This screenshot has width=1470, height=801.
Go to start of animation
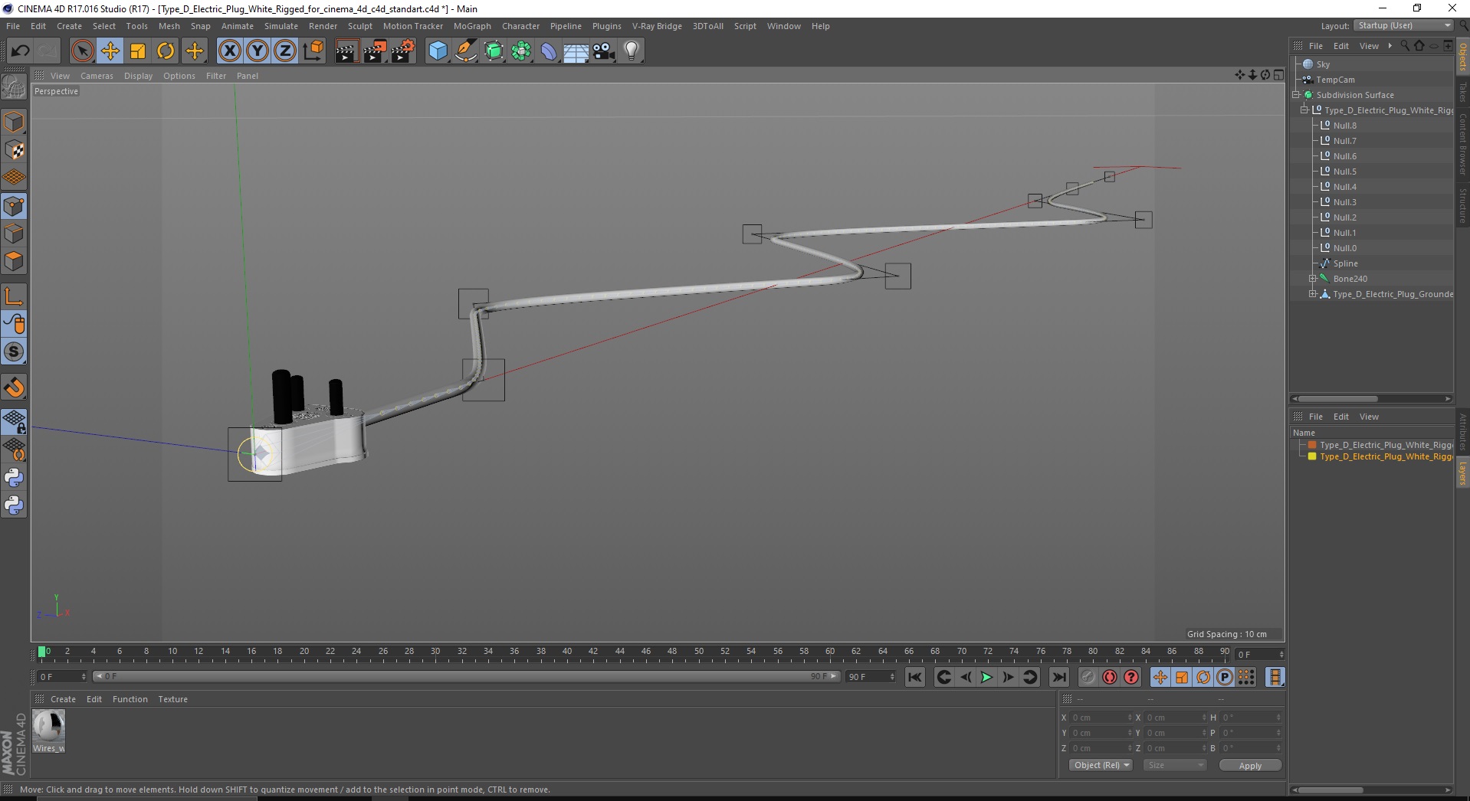[x=915, y=677]
